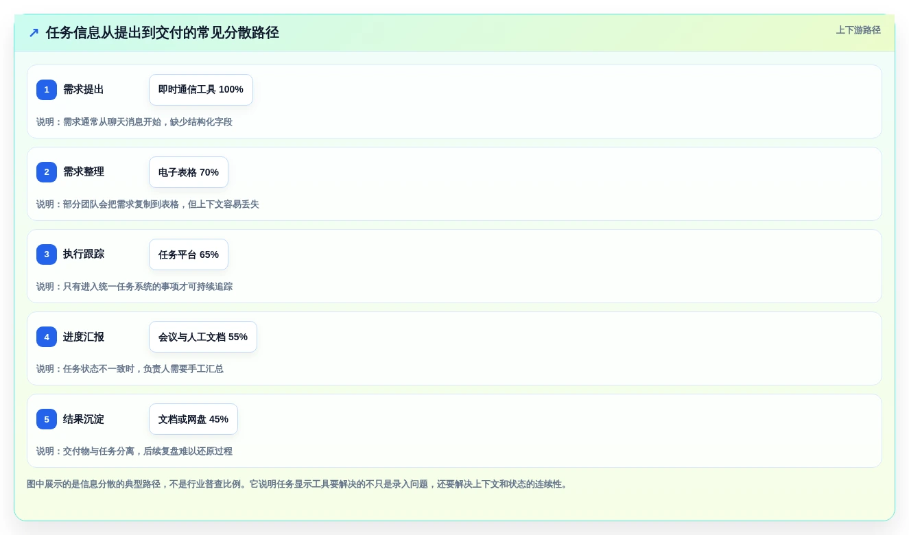Click the step 3 number badge
Screen dimensions: 909x535
(47, 254)
